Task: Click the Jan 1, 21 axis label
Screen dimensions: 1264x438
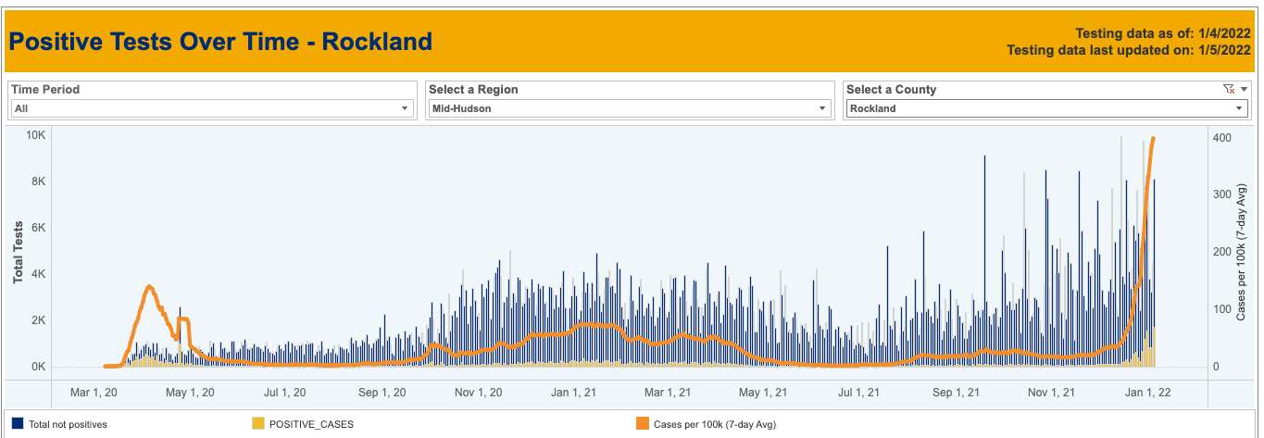Action: 573,393
